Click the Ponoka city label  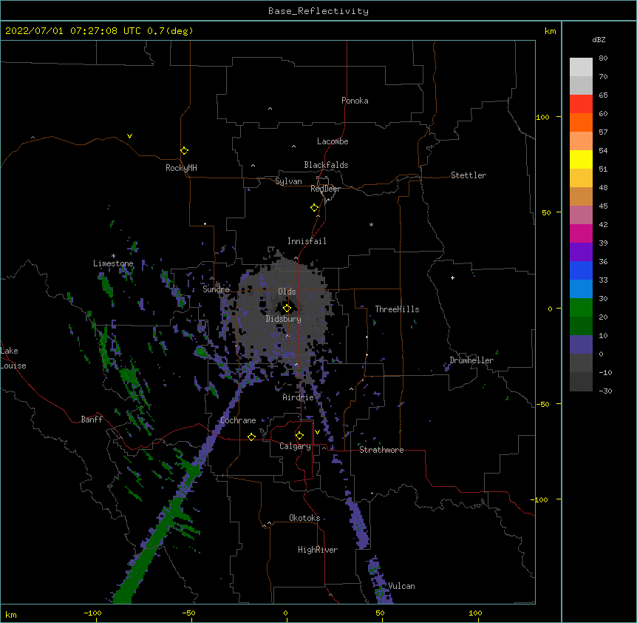coord(355,101)
